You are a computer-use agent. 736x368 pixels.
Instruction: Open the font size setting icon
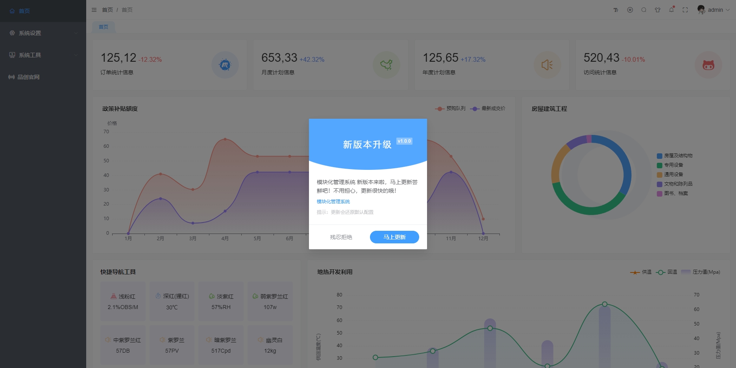[616, 10]
